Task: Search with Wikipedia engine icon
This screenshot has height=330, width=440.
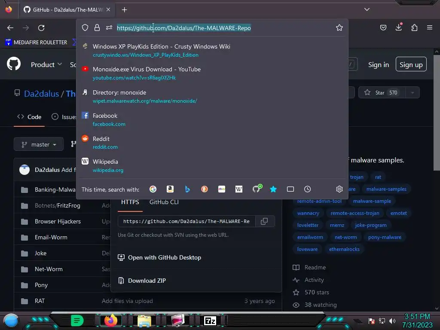Action: (239, 189)
